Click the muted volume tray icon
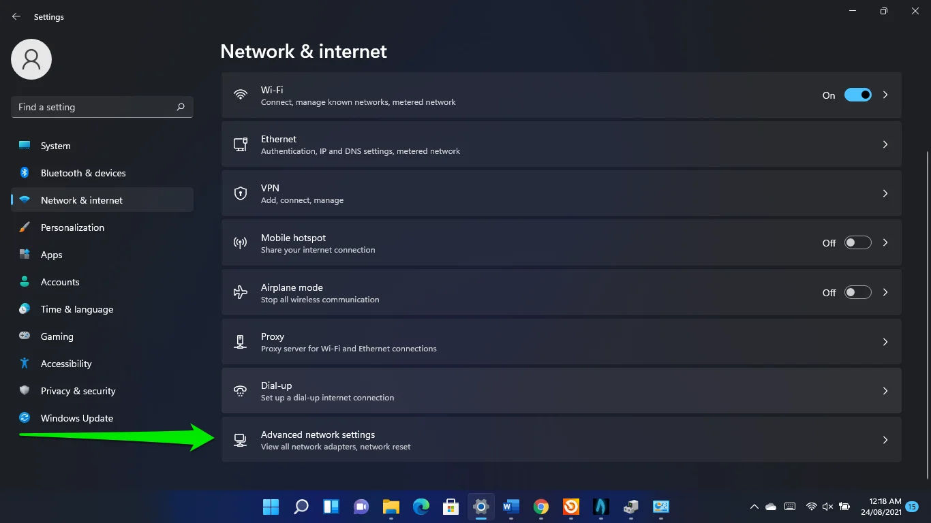The image size is (931, 523). click(828, 507)
